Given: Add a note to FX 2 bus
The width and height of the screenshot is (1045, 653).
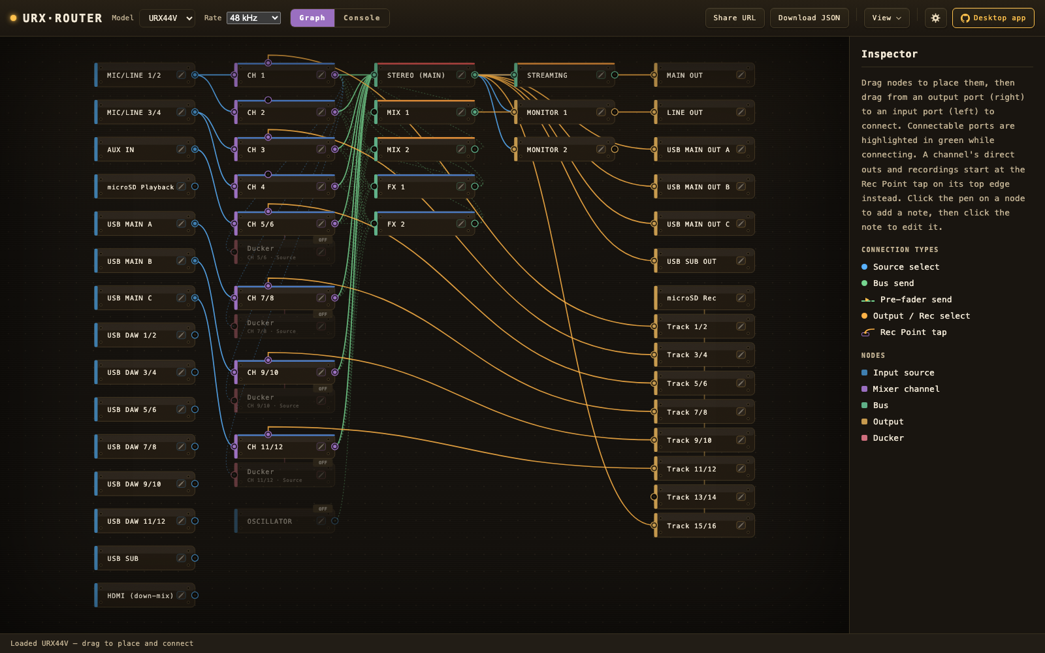Looking at the screenshot, I should pos(460,224).
